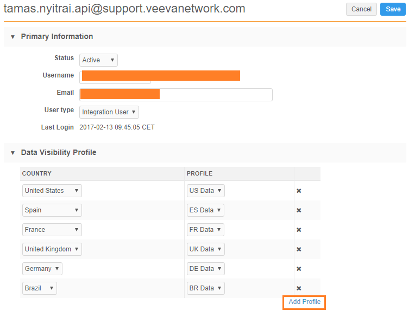This screenshot has width=415, height=311.
Task: Change the Germany country selection
Action: tap(42, 269)
